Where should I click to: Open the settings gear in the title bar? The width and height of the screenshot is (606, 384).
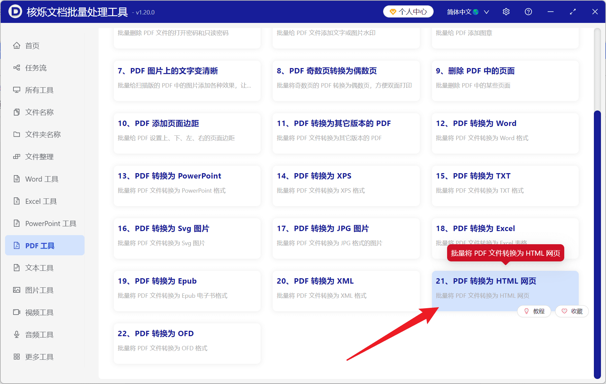click(506, 11)
